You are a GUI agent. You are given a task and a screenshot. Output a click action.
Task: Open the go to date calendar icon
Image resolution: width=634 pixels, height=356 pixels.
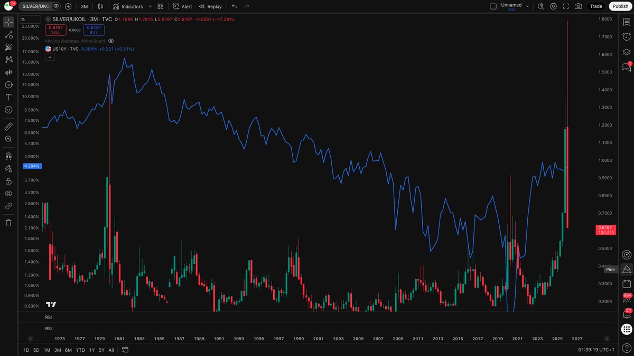[x=125, y=350]
